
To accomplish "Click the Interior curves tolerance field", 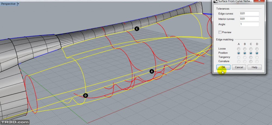I will [249, 19].
